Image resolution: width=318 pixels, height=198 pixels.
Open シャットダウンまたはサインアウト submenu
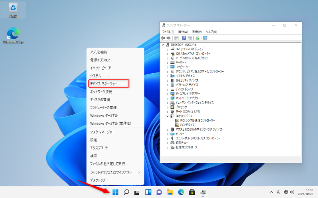pos(115,172)
